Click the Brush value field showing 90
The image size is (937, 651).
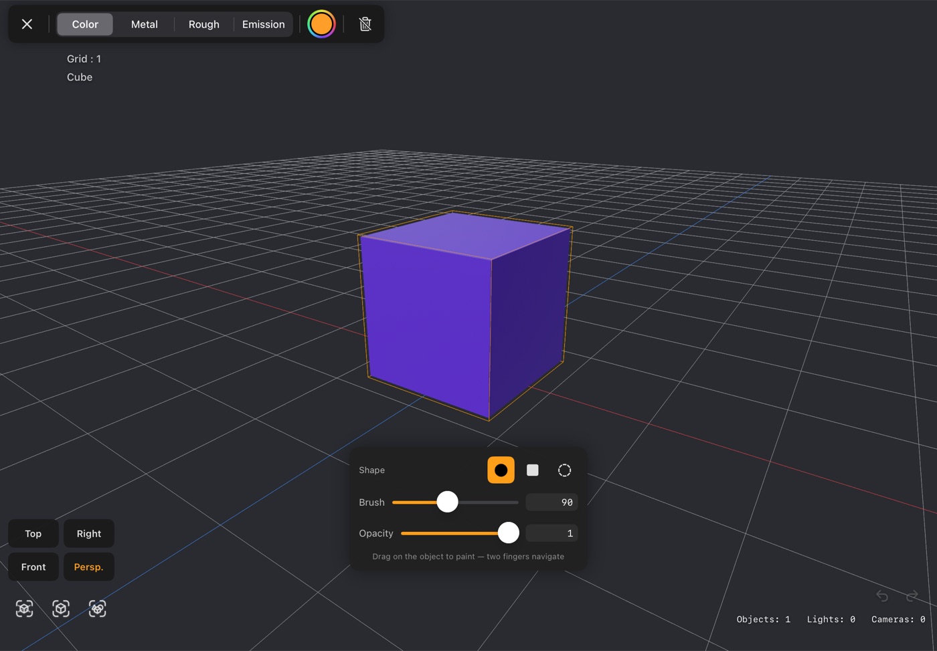point(551,502)
